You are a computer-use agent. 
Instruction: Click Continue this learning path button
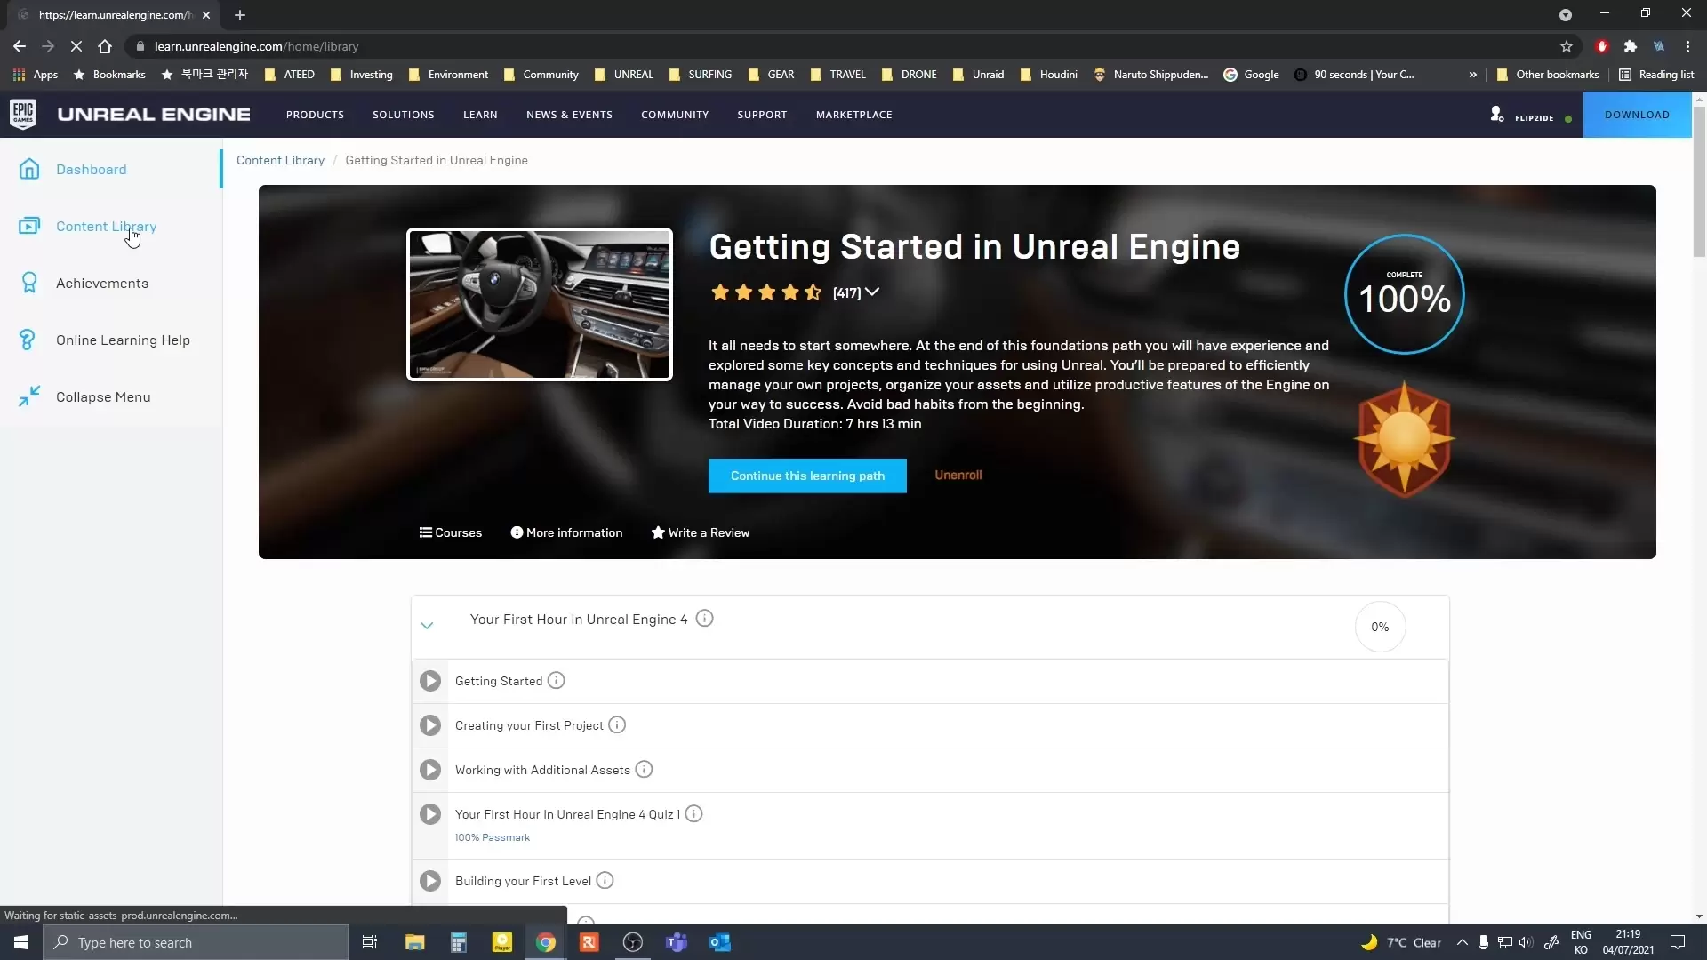807,476
